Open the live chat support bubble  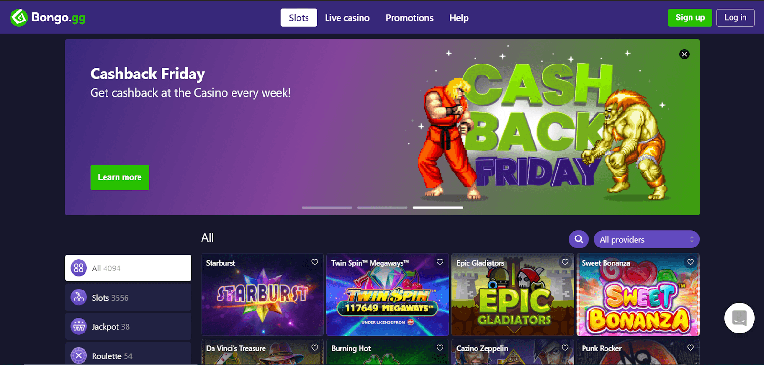pyautogui.click(x=739, y=318)
